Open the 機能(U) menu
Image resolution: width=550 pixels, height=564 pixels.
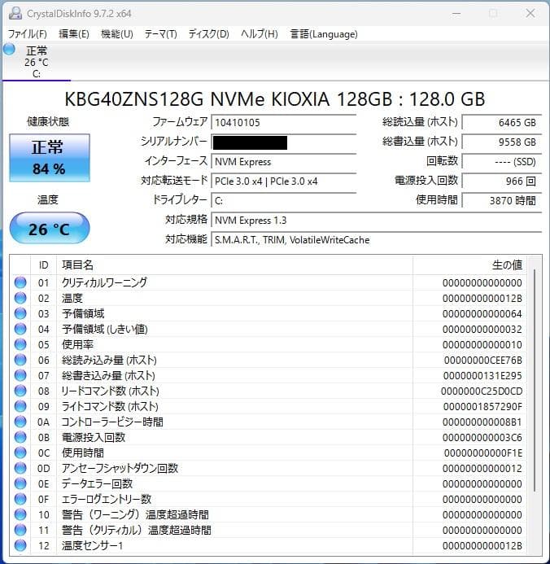click(117, 34)
